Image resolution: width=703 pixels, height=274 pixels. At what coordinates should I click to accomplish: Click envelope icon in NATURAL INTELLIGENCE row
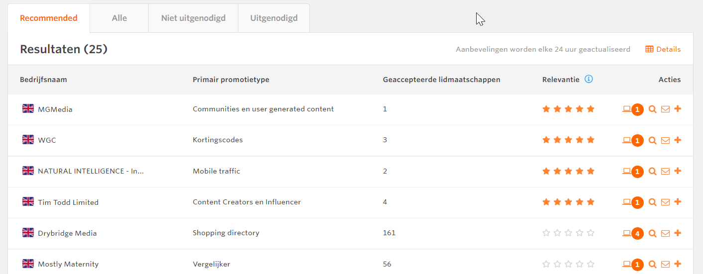click(665, 171)
